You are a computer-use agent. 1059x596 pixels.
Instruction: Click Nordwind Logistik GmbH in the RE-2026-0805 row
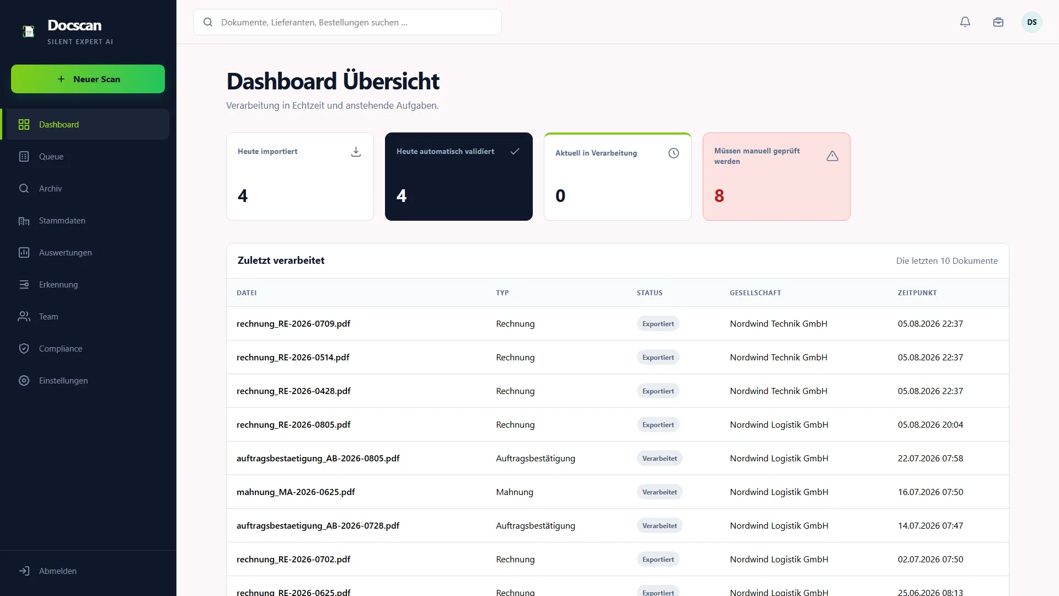pos(779,425)
